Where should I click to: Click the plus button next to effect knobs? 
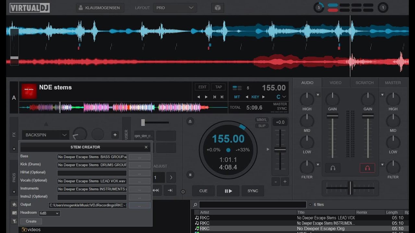(x=115, y=135)
